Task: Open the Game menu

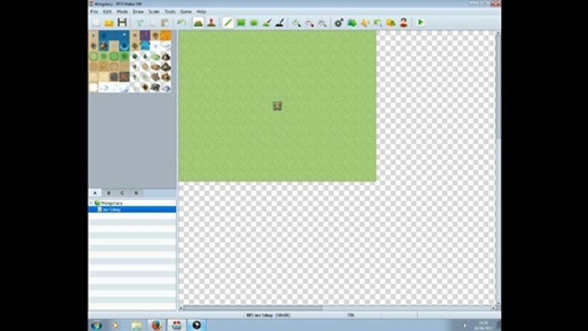Action: point(186,11)
